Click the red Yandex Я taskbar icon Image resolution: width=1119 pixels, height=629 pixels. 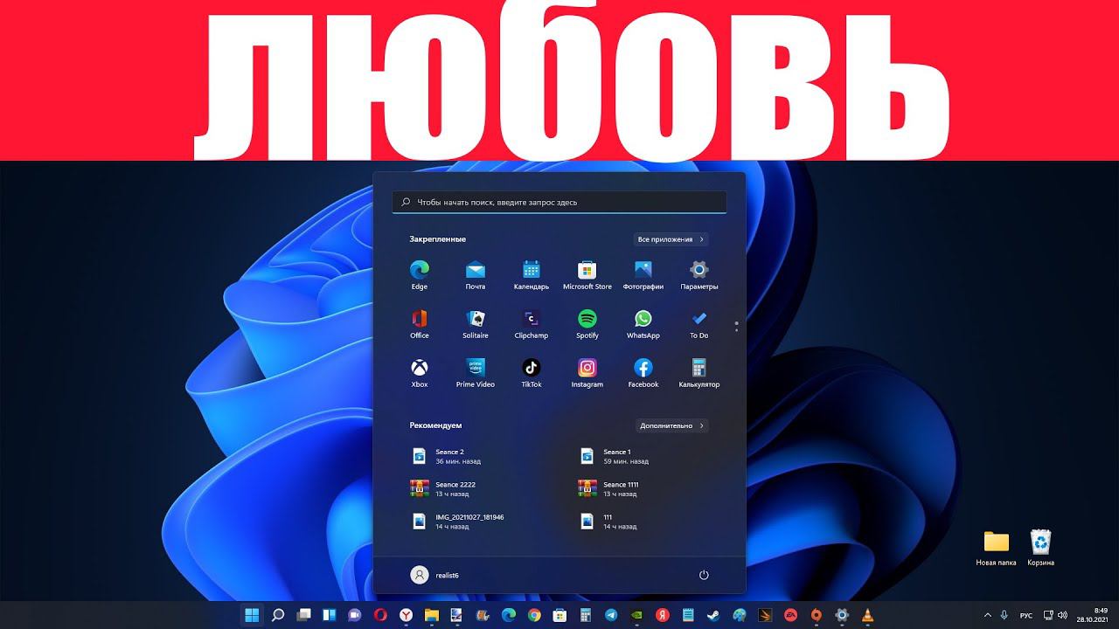click(663, 615)
